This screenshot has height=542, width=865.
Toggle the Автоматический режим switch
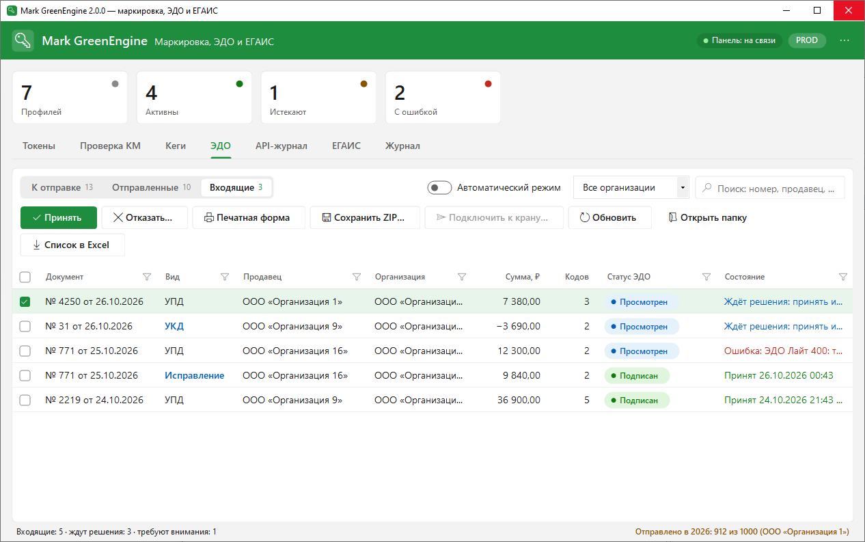[439, 188]
